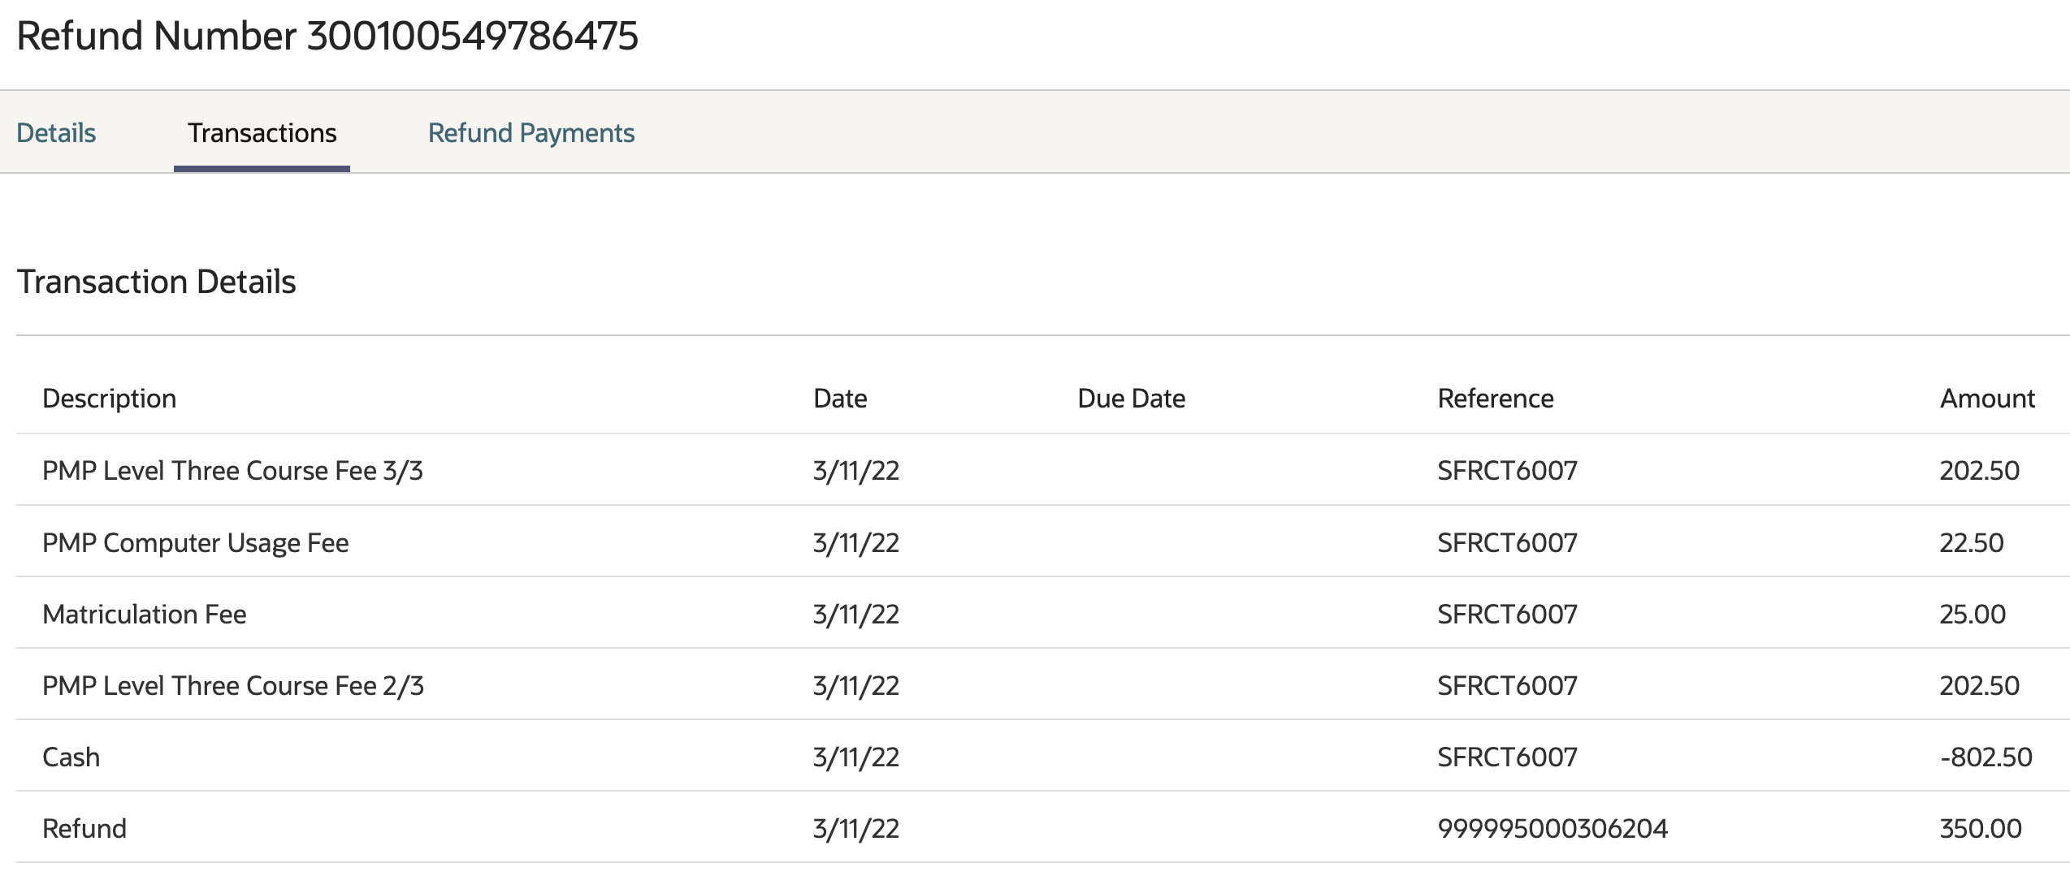Select the Refund transaction row
2070x880 pixels.
point(84,829)
